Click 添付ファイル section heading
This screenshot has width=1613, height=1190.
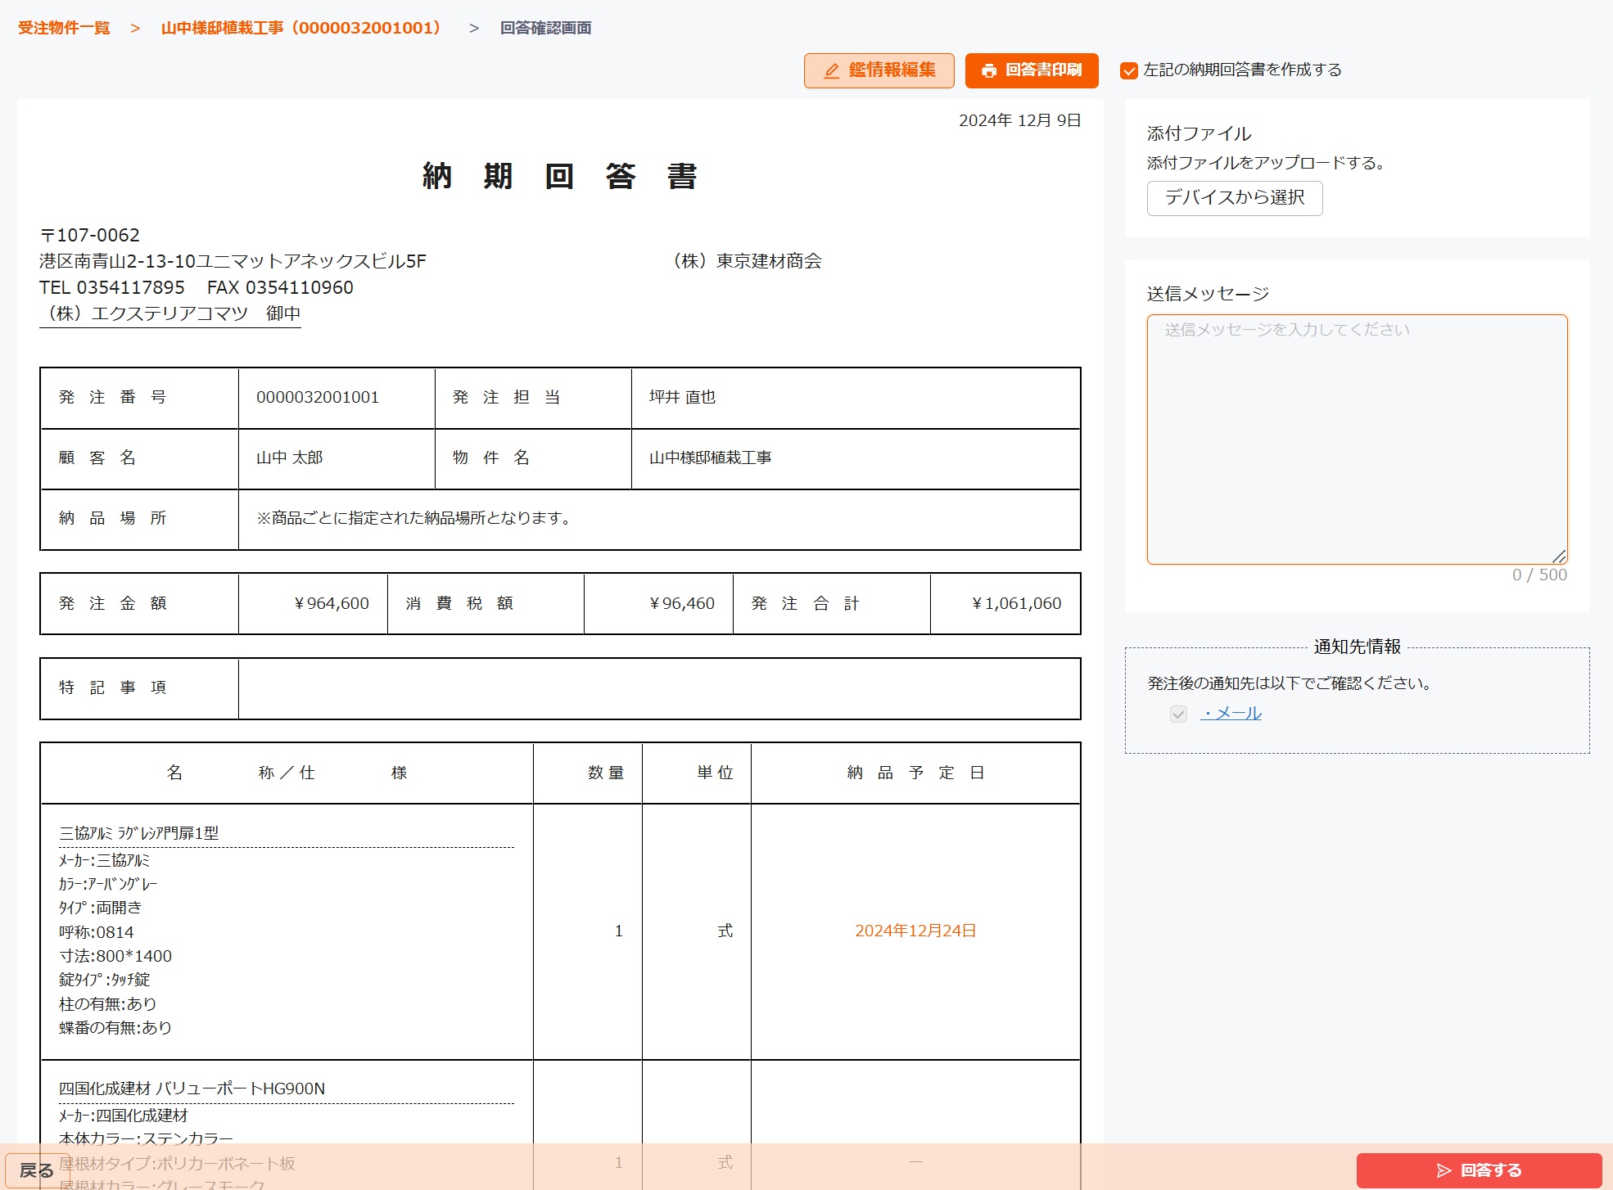point(1199,134)
